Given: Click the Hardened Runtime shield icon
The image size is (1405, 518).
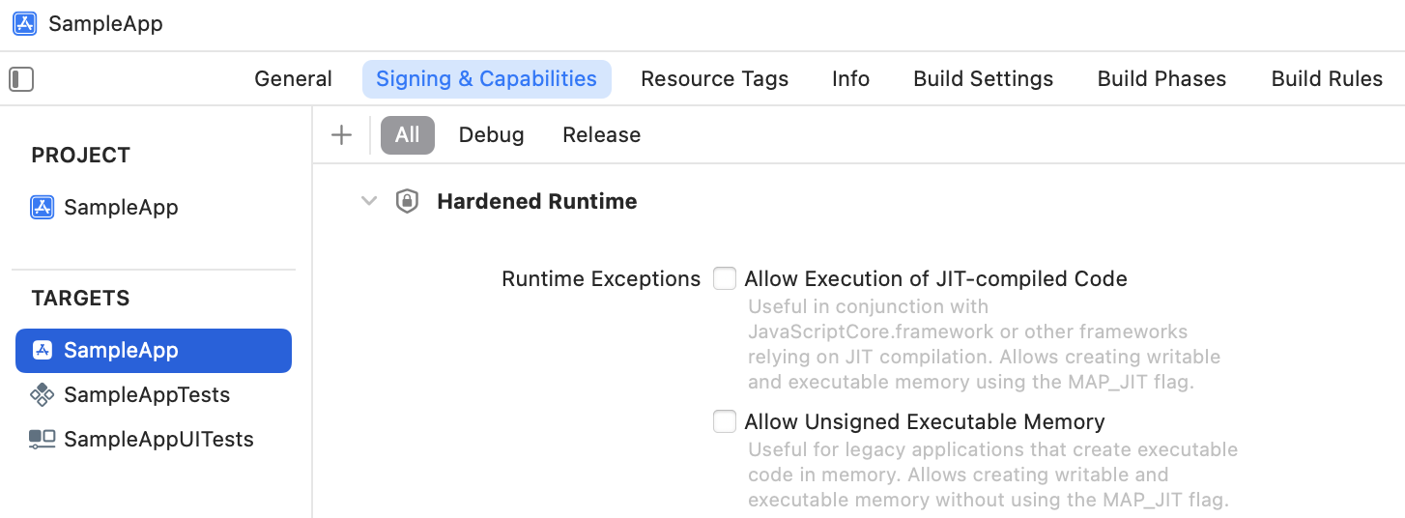Looking at the screenshot, I should tap(408, 202).
